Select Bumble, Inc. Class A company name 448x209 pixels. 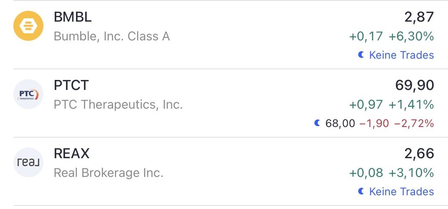point(112,36)
